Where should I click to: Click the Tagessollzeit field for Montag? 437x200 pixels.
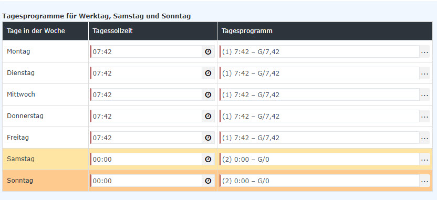tap(147, 51)
